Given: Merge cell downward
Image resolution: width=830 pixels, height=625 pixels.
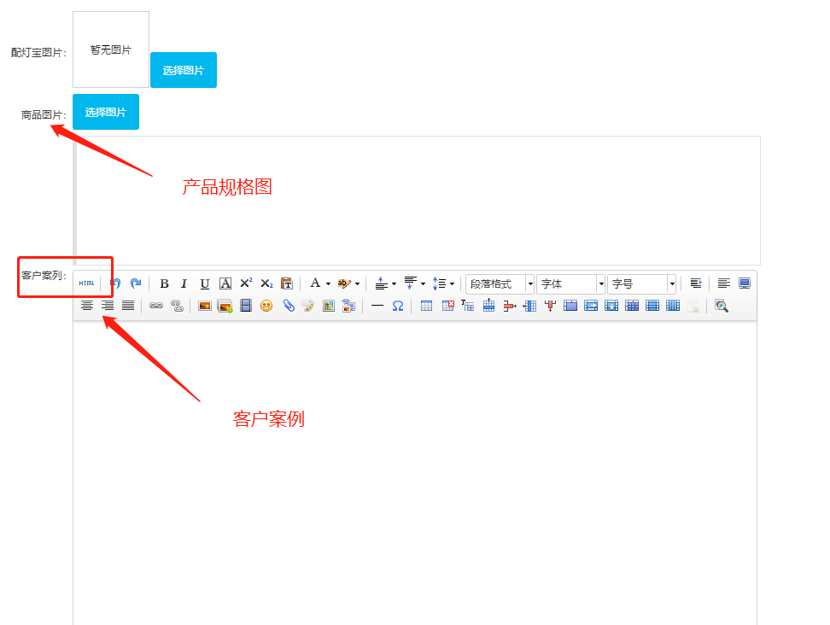Looking at the screenshot, I should (x=611, y=306).
